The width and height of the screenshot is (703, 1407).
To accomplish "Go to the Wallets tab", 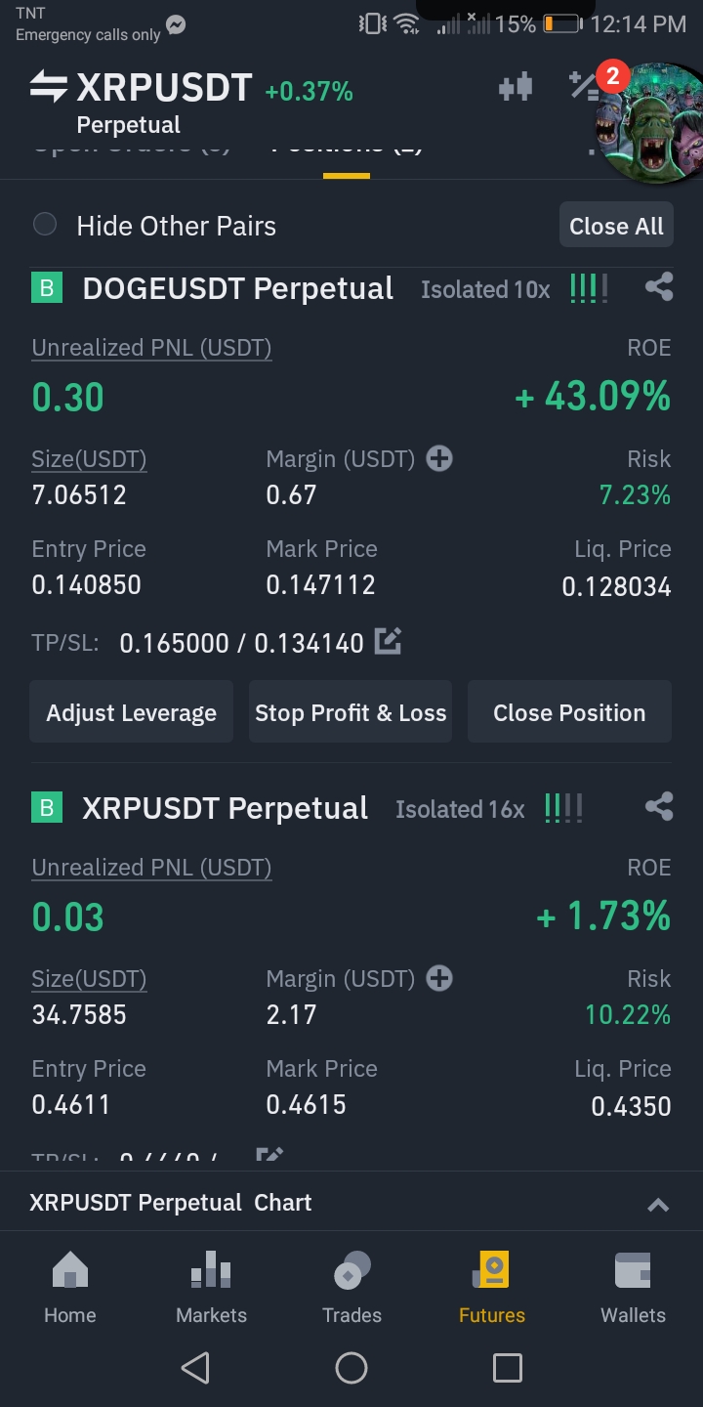I will tap(633, 1288).
